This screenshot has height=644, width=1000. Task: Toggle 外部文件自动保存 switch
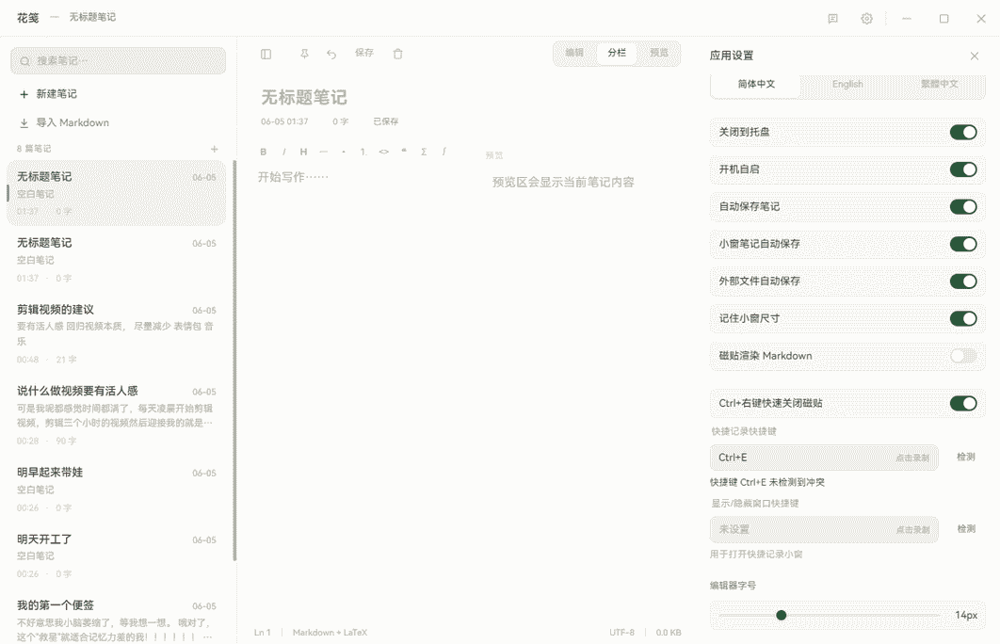(963, 282)
